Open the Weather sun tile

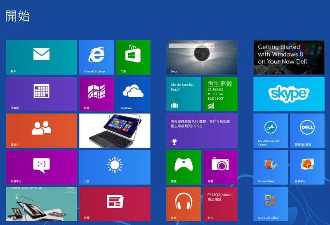point(114,167)
